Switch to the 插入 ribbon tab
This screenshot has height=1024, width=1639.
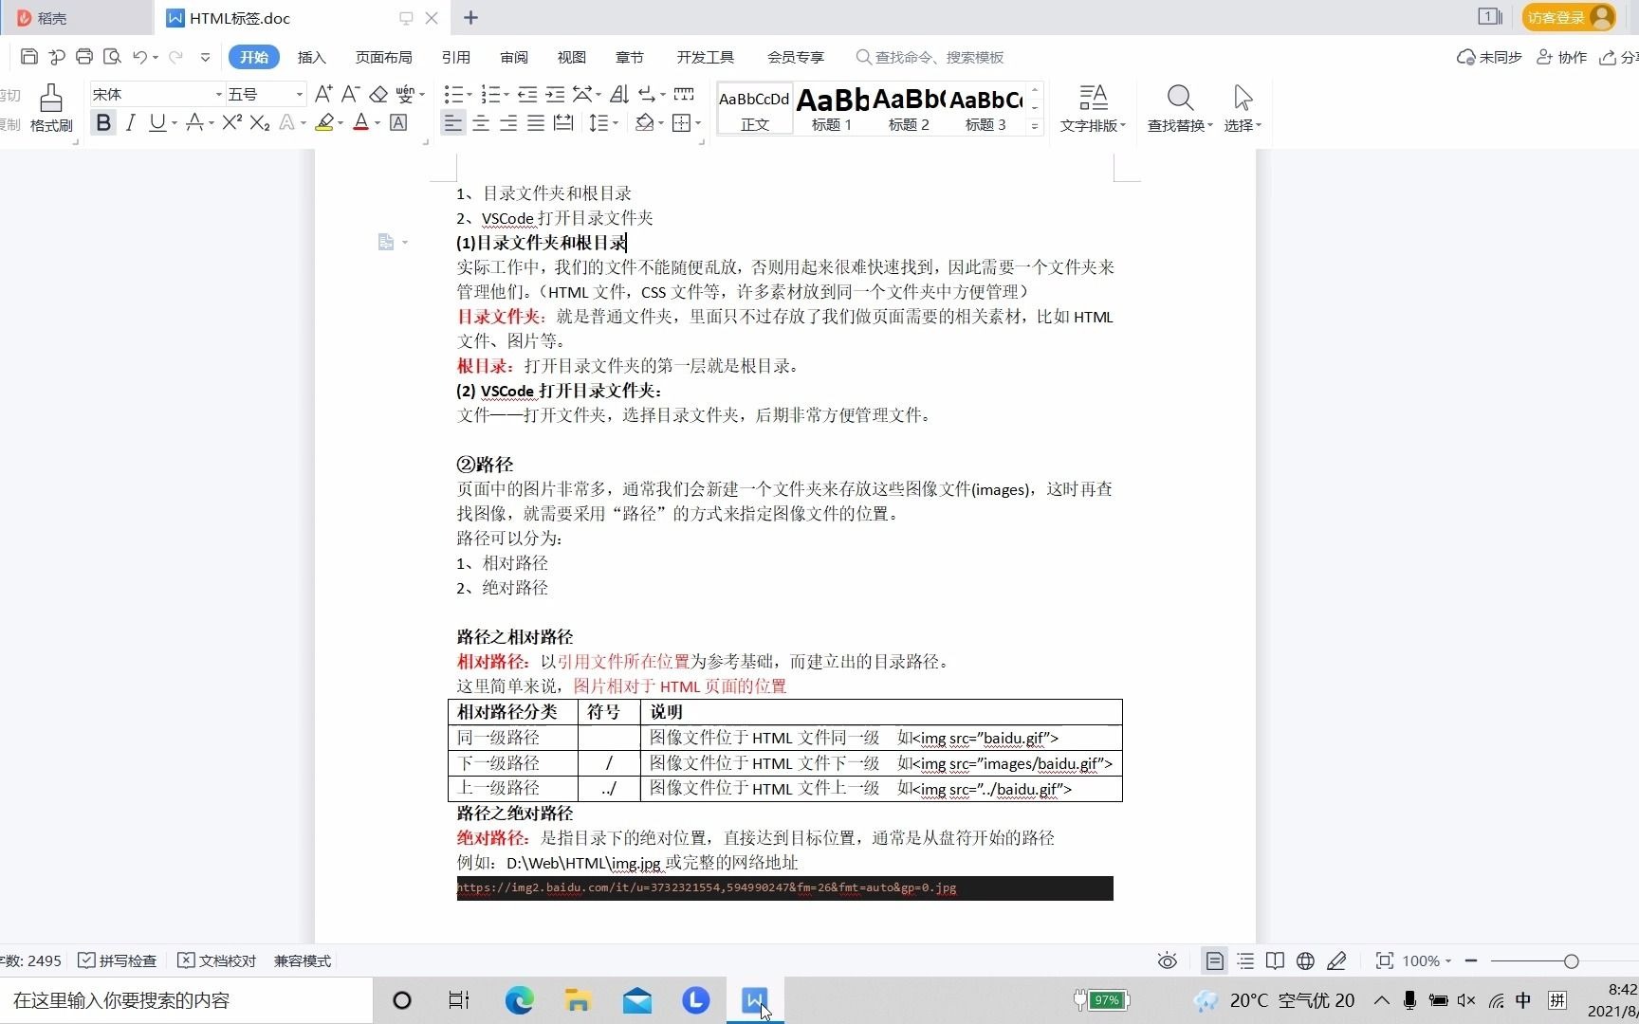click(311, 57)
